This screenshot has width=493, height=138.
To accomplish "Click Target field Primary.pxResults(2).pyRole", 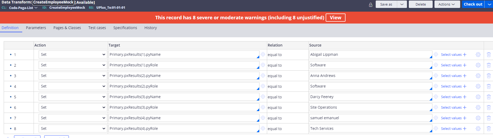I will [184, 86].
